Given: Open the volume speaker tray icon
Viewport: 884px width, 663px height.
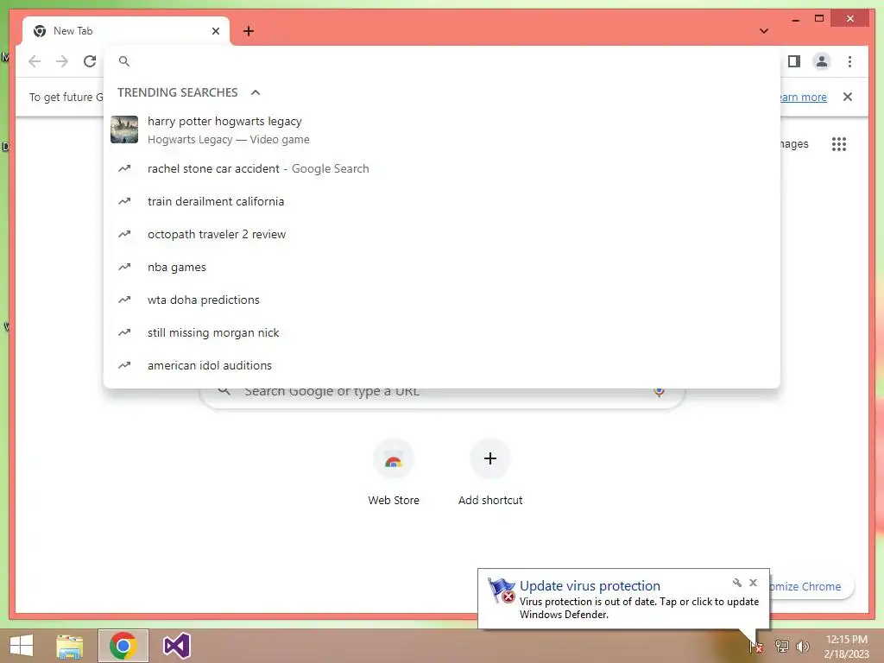Looking at the screenshot, I should (803, 647).
